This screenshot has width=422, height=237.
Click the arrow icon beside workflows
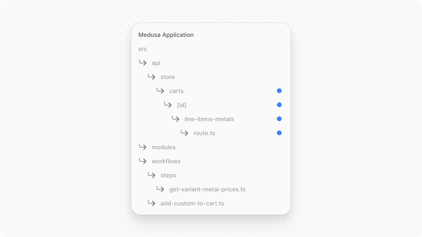[143, 161]
